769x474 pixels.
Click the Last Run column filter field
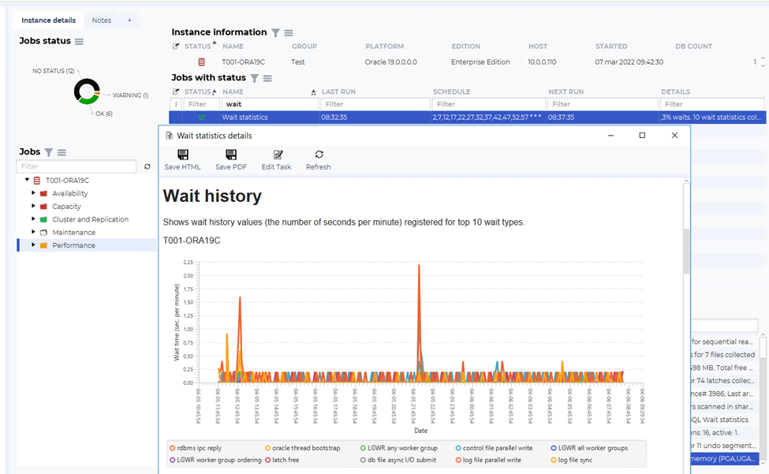point(374,104)
